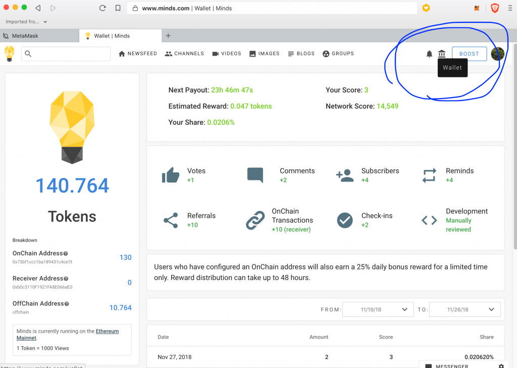Click the orange rewards badge icon
The height and width of the screenshot is (368, 517).
click(x=426, y=8)
